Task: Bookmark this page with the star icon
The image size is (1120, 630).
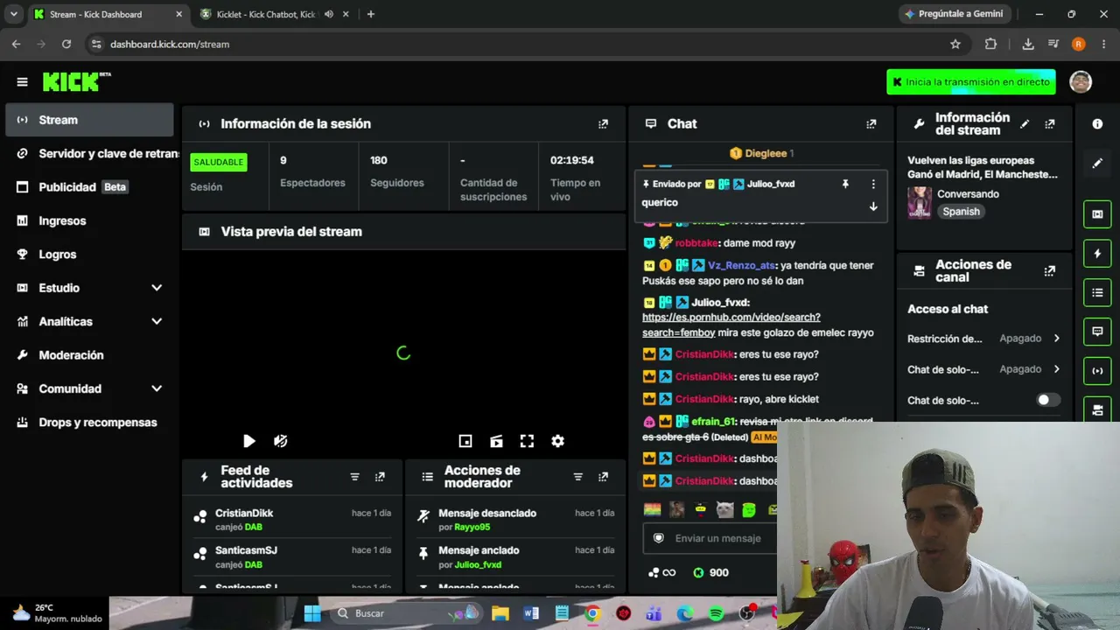Action: click(x=955, y=44)
